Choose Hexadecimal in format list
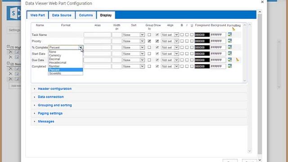Viewport: 288px width, 162px height. pyautogui.click(x=65, y=63)
